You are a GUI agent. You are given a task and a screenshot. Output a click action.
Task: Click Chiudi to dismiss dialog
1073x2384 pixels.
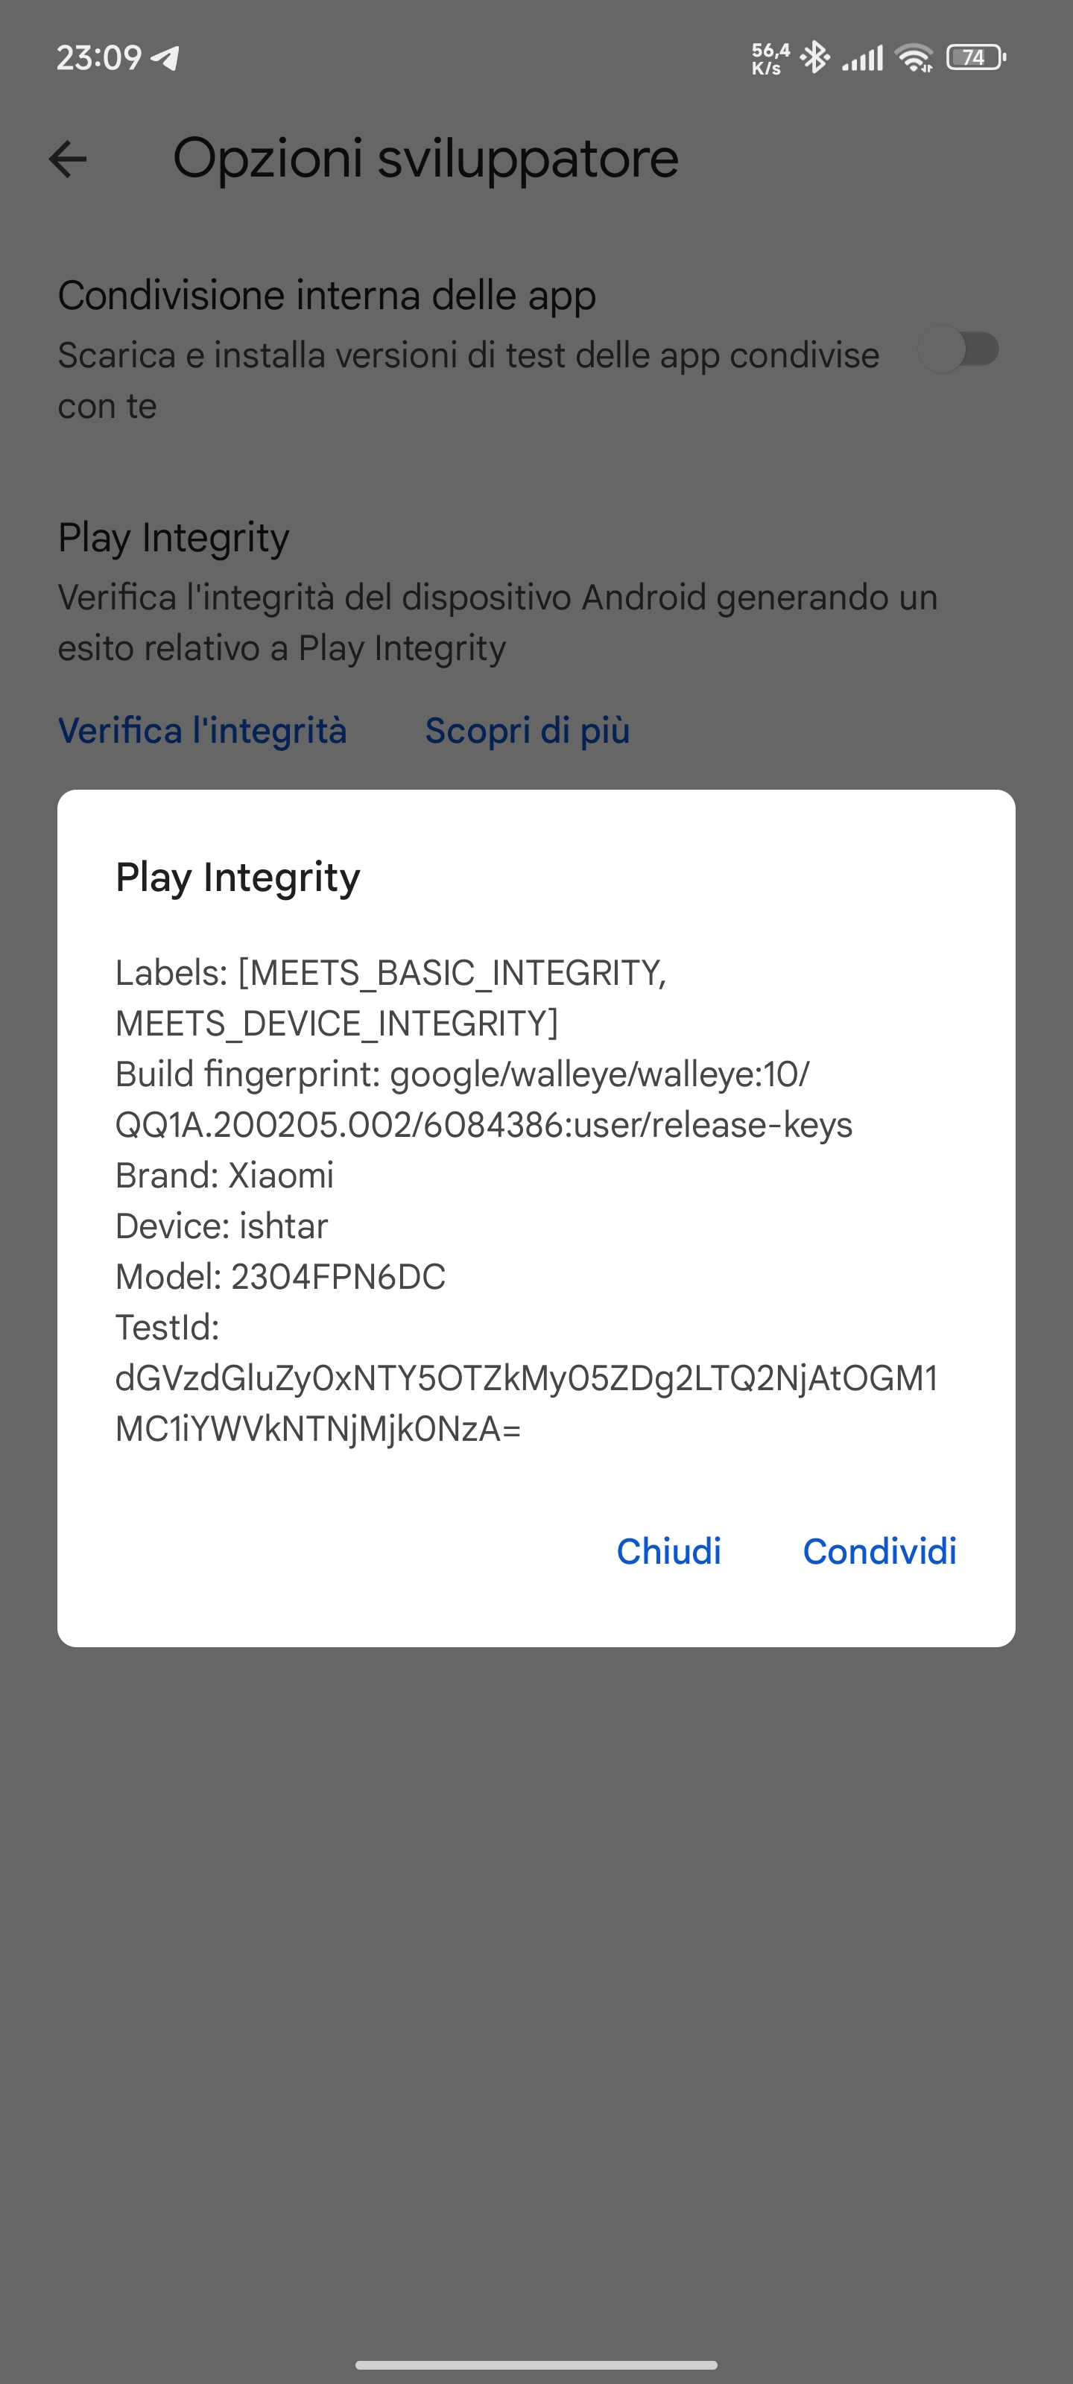pyautogui.click(x=668, y=1552)
